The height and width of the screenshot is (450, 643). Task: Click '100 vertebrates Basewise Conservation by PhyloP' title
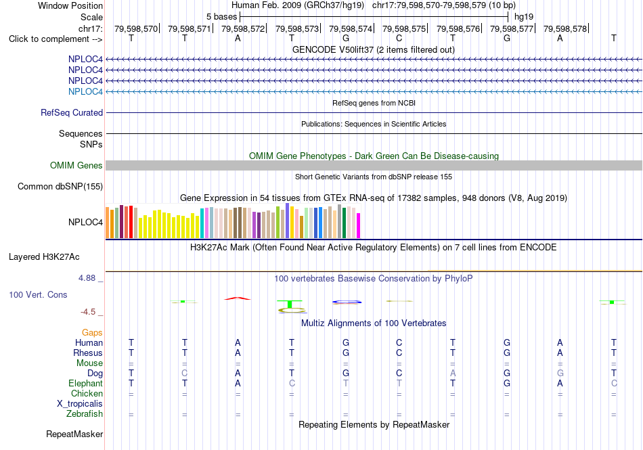[374, 278]
